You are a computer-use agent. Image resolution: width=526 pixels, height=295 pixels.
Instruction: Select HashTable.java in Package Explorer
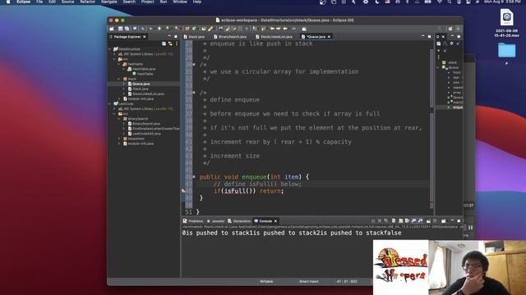tap(144, 69)
